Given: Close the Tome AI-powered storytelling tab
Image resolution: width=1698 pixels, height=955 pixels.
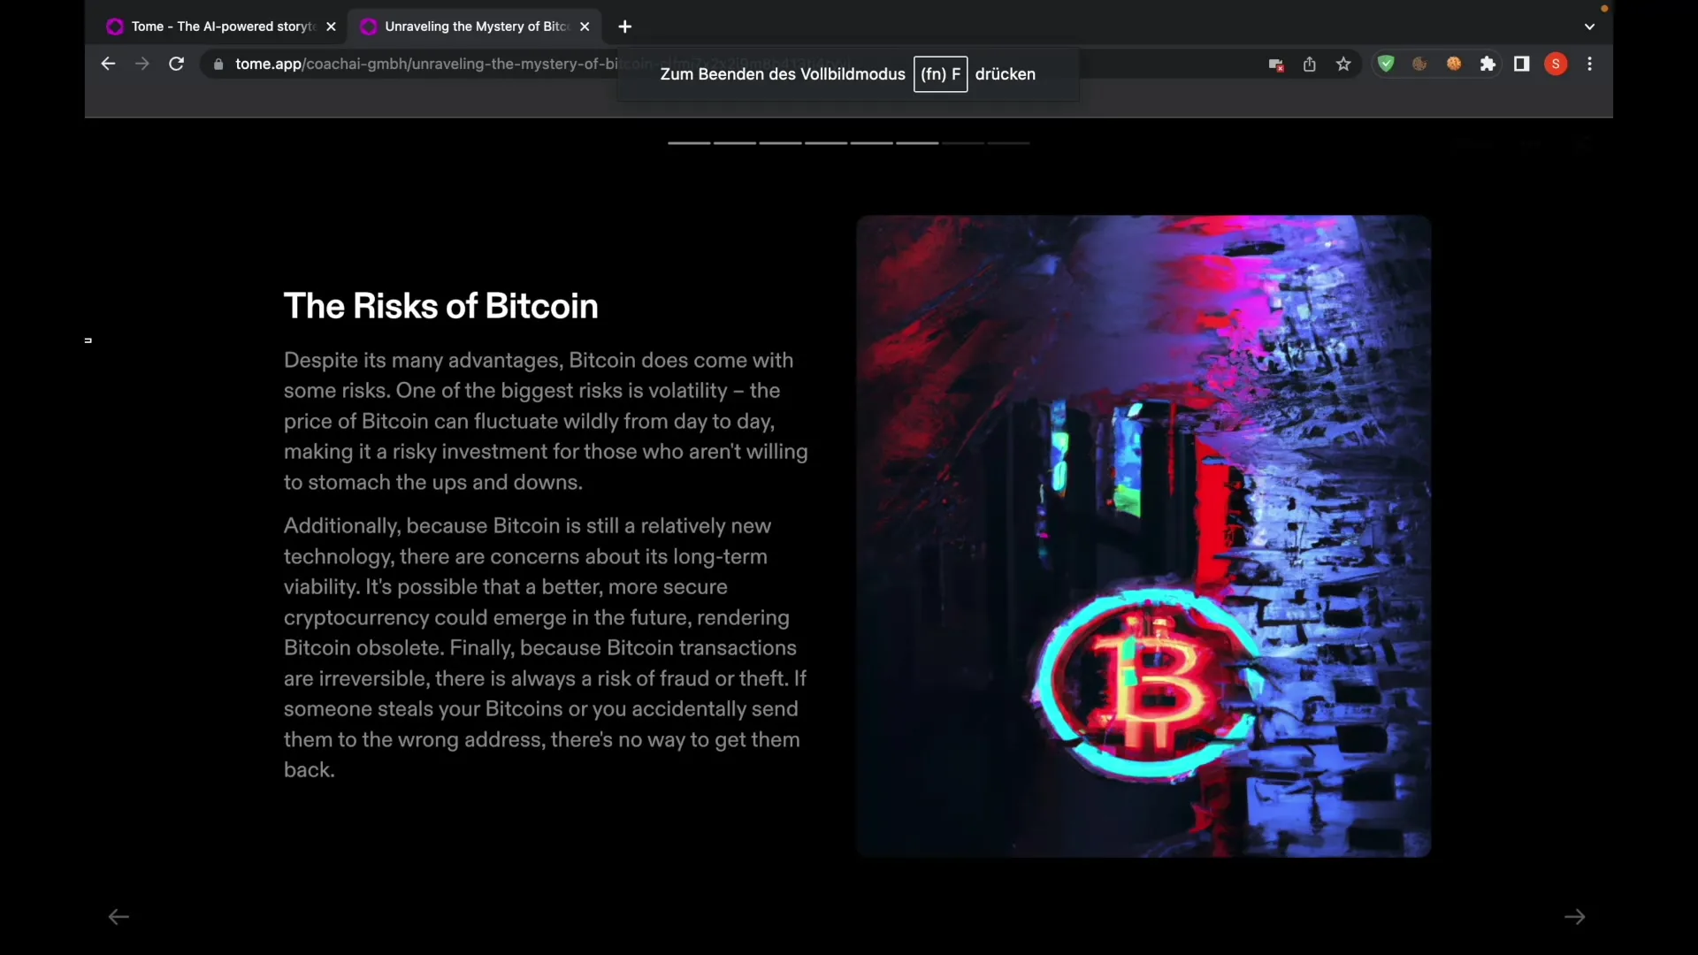Looking at the screenshot, I should click(331, 27).
